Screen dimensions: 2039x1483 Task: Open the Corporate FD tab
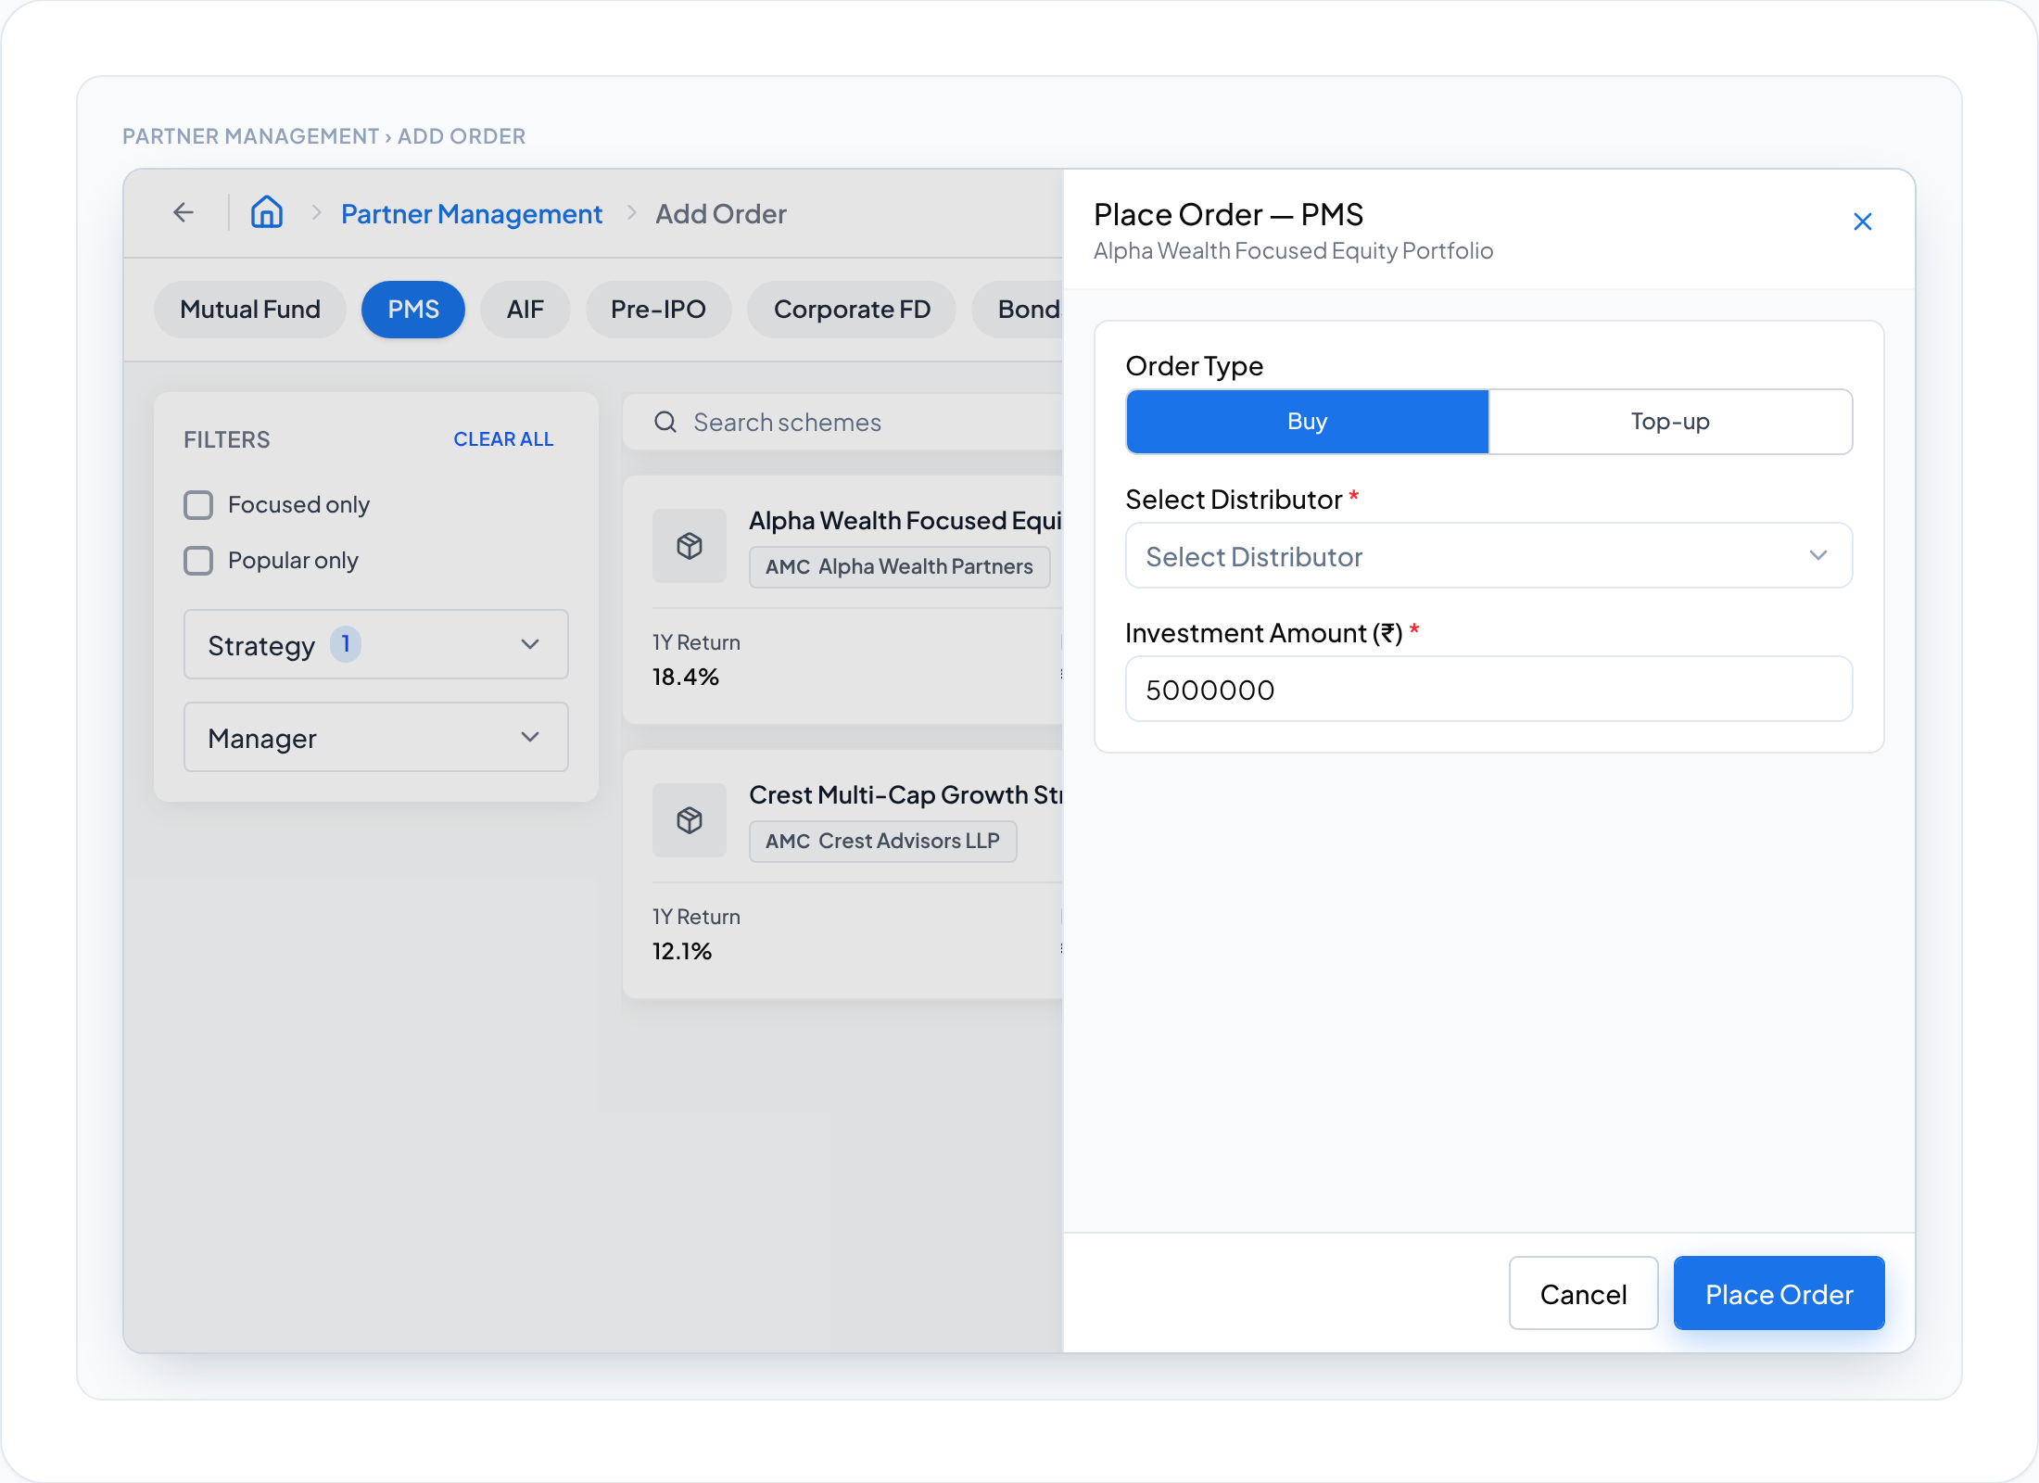tap(852, 310)
